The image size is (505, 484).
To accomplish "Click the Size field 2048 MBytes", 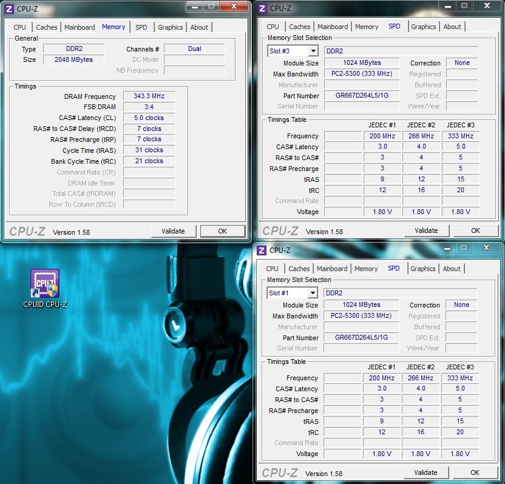I will coord(74,59).
